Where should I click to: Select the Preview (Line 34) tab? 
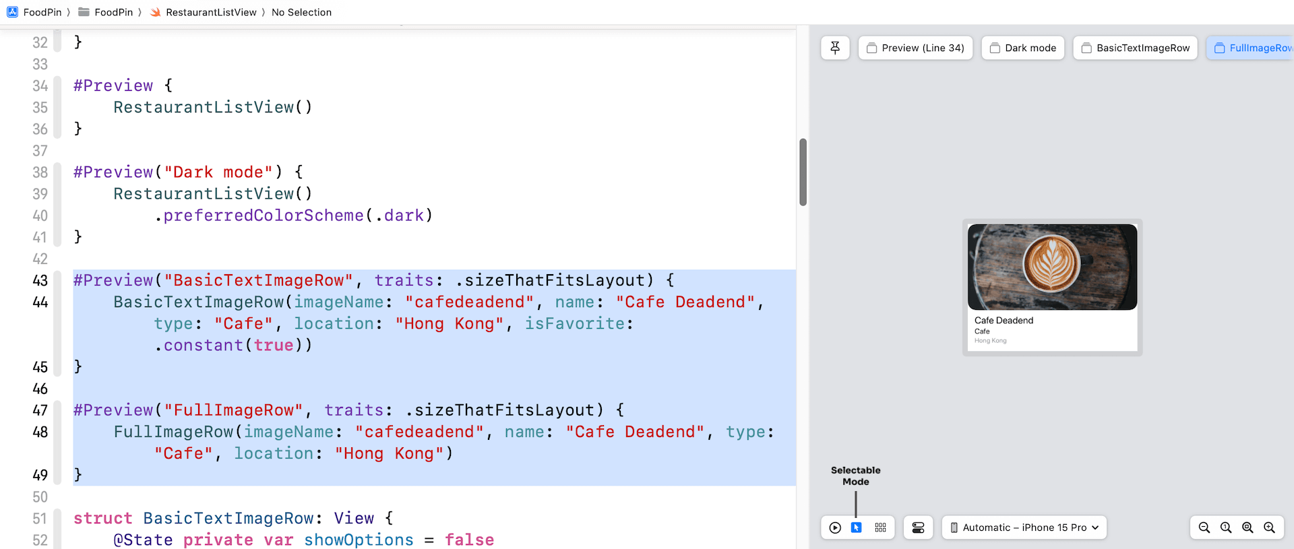click(915, 48)
